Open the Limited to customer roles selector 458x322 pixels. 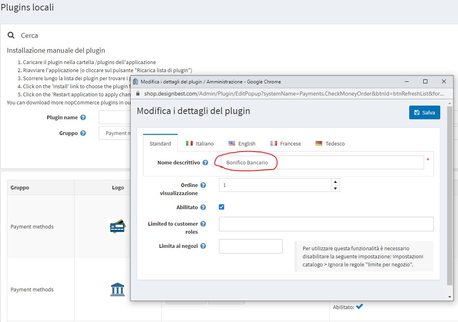pos(326,224)
